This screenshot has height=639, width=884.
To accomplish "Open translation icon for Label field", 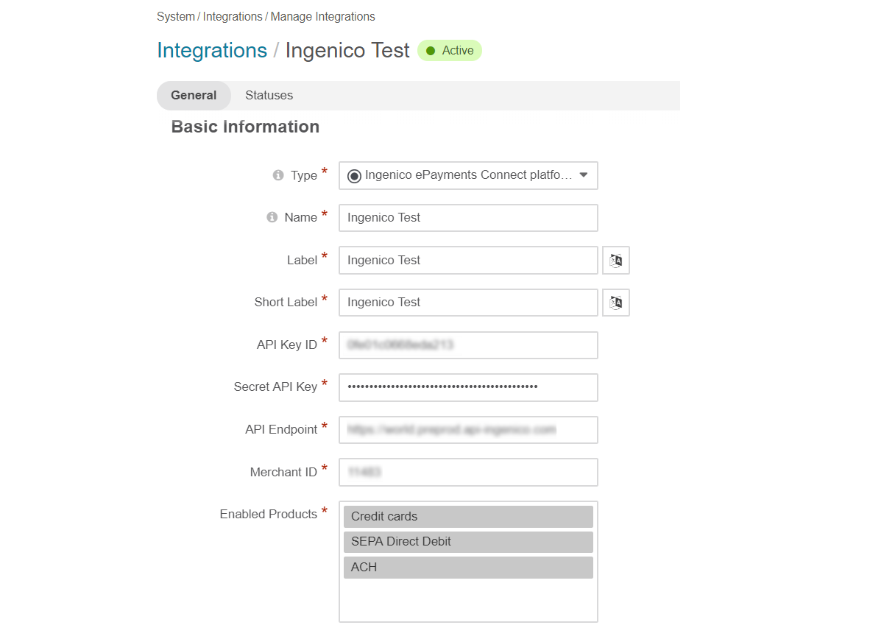I will coord(616,260).
